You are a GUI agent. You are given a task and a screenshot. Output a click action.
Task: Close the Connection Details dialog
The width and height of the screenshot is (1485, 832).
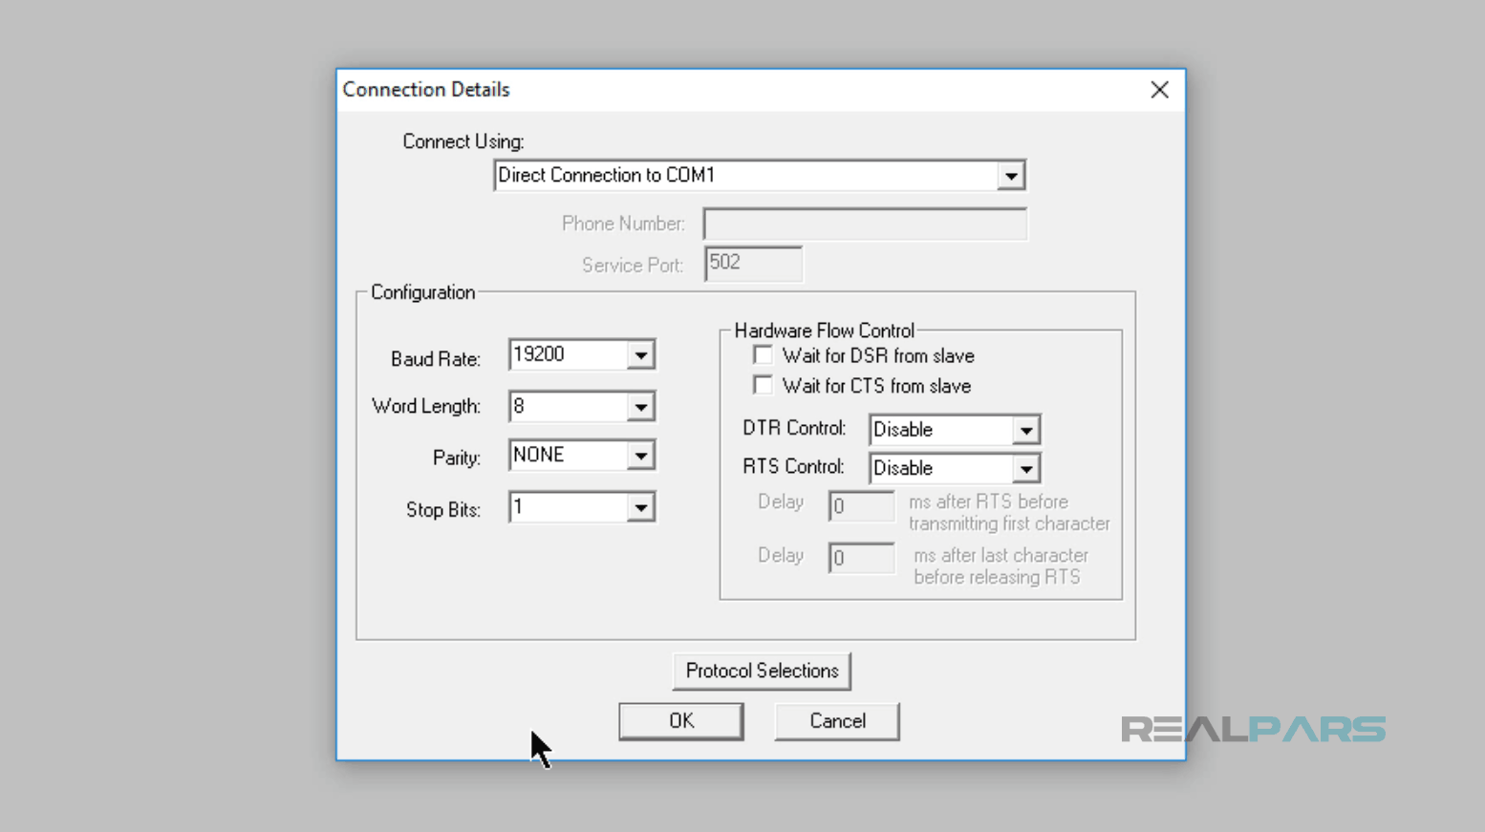coord(1159,89)
